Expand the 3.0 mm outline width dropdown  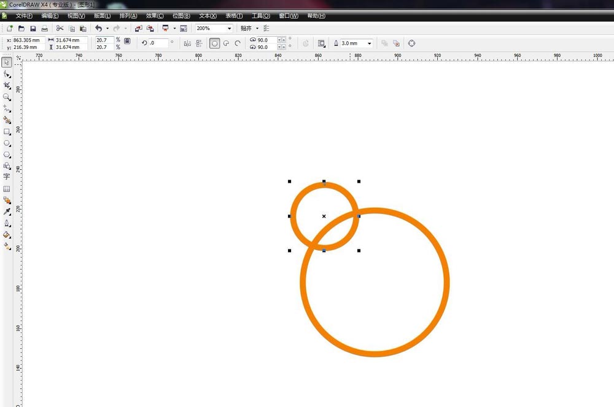(369, 44)
